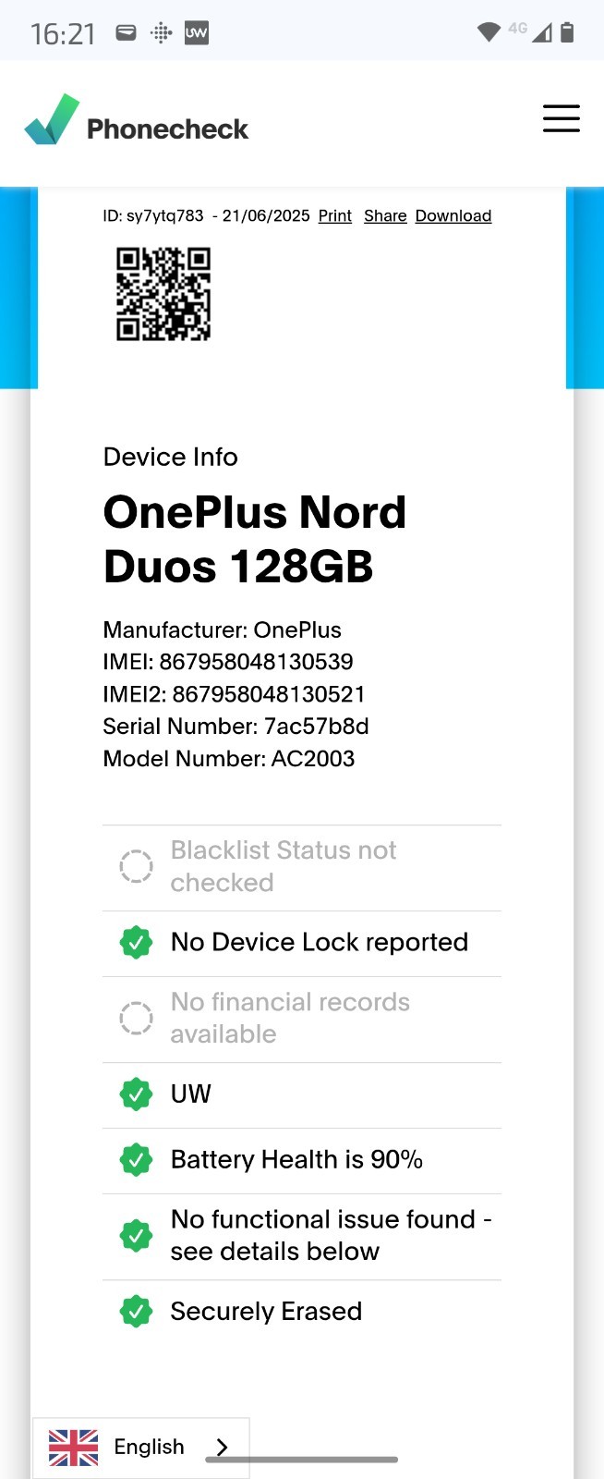Click the chevron next to English

click(x=222, y=1448)
